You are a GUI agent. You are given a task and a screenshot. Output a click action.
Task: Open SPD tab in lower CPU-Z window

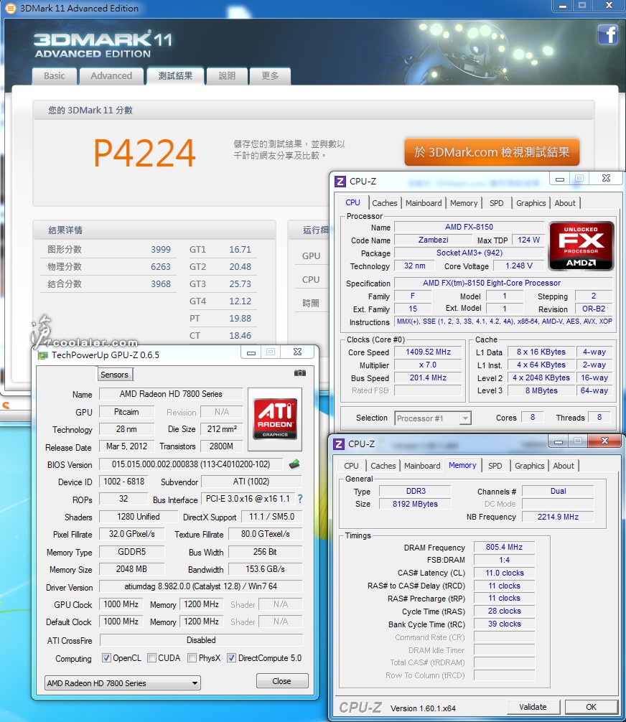point(495,466)
